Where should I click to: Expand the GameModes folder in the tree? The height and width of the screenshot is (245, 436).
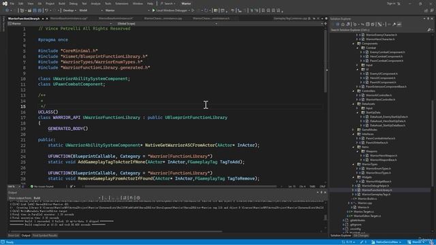click(354, 130)
